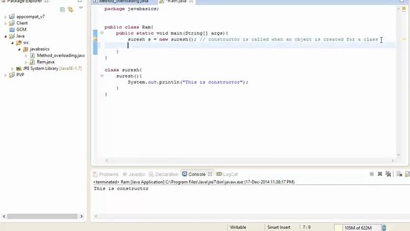Screen dimensions: 410x231
Task: Select the Client project
Action: 22,23
